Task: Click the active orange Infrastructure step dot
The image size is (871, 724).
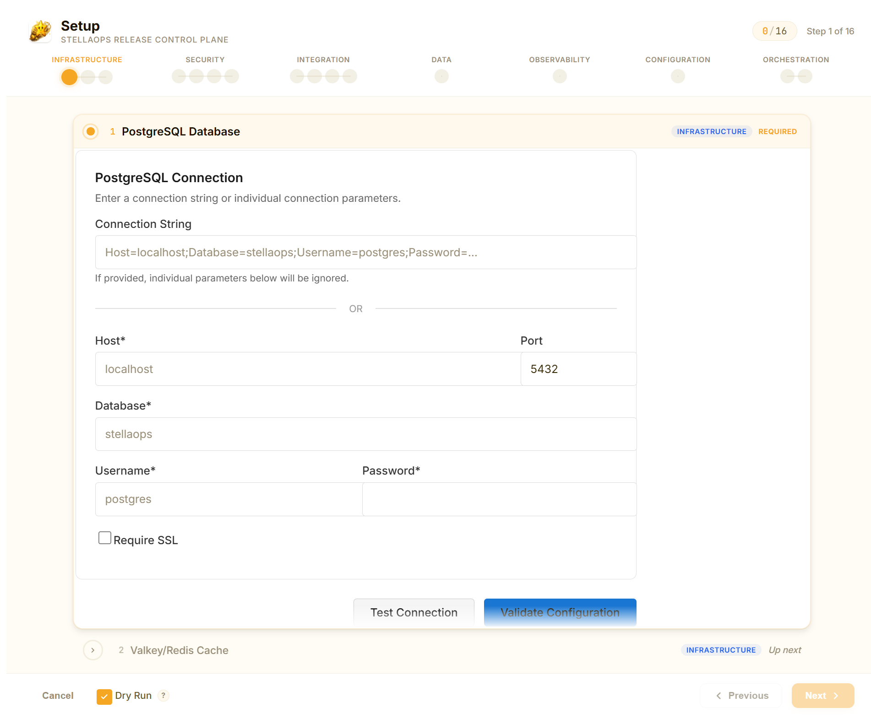Action: [x=69, y=77]
